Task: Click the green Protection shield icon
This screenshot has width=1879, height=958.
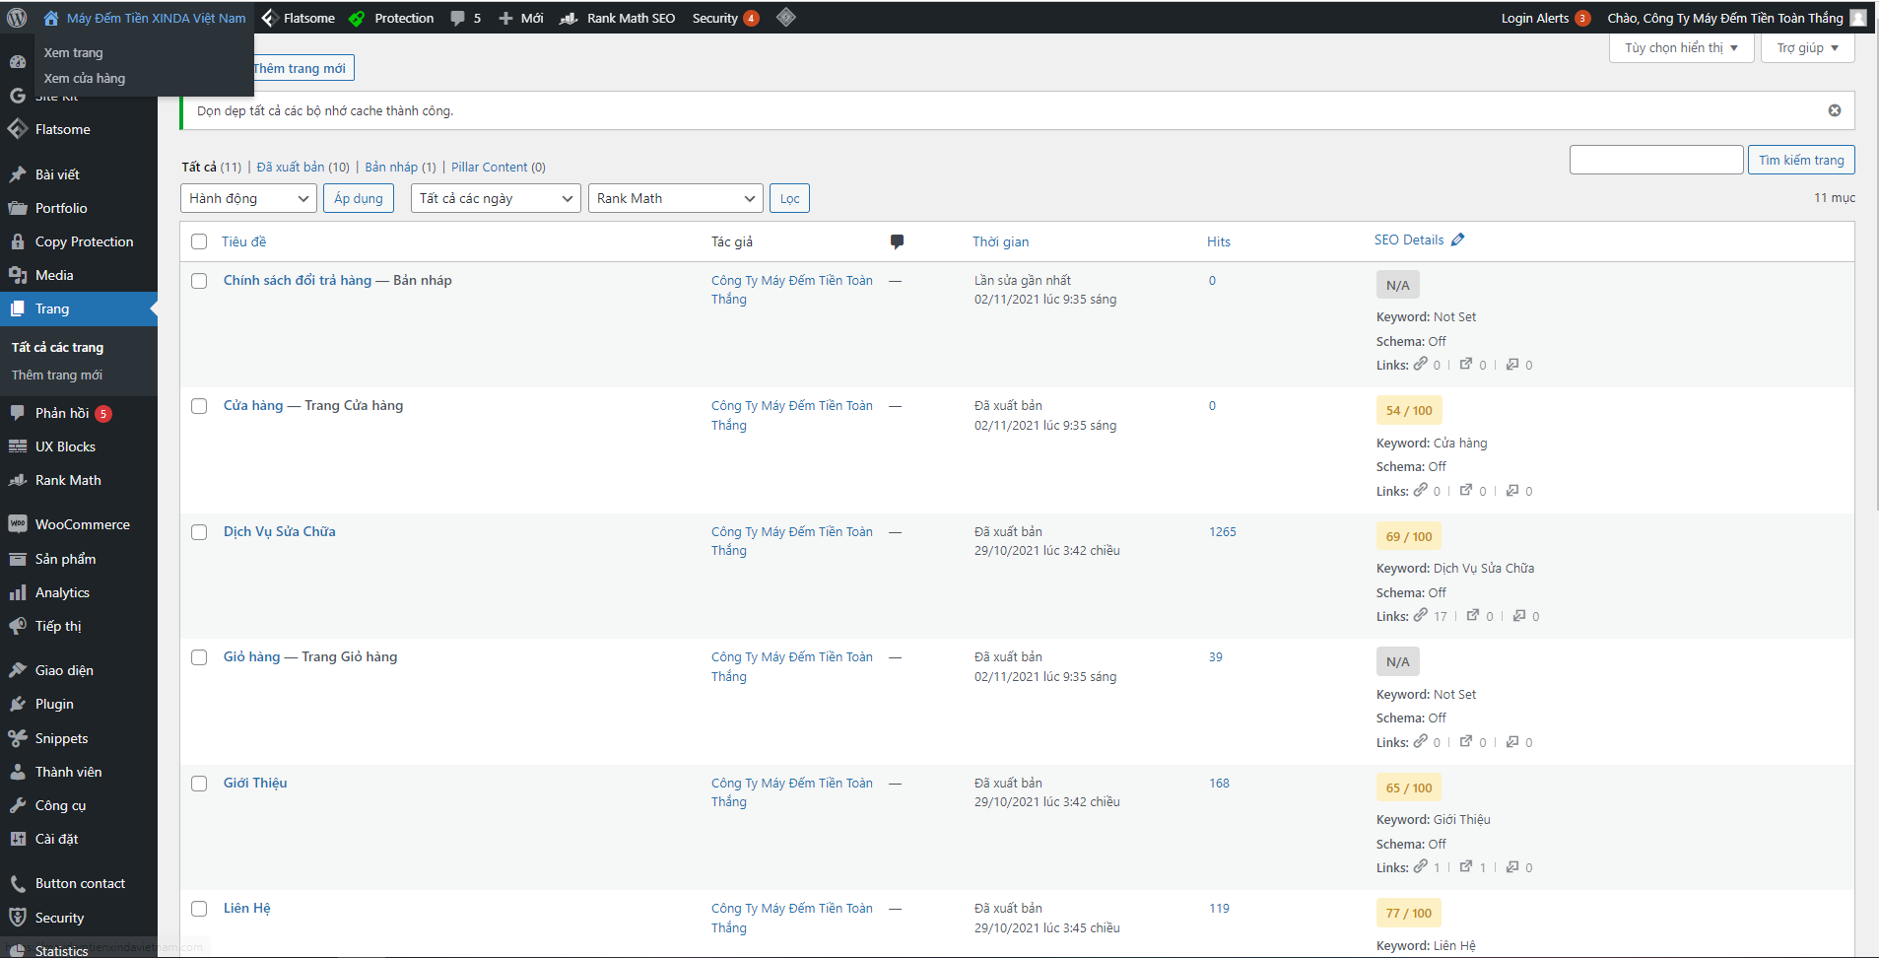Action: pos(357,18)
